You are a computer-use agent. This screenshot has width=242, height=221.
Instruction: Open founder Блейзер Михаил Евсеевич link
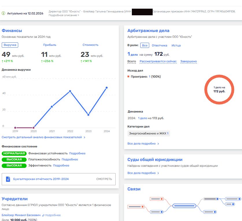(21, 215)
